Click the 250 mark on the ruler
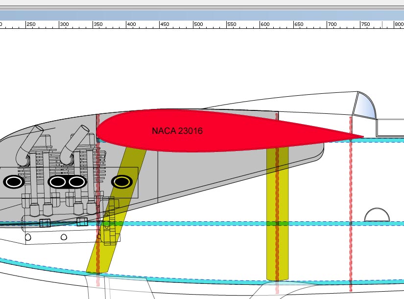404x299 pixels. click(31, 24)
